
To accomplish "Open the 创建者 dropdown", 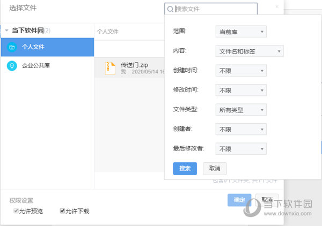I will (240, 129).
